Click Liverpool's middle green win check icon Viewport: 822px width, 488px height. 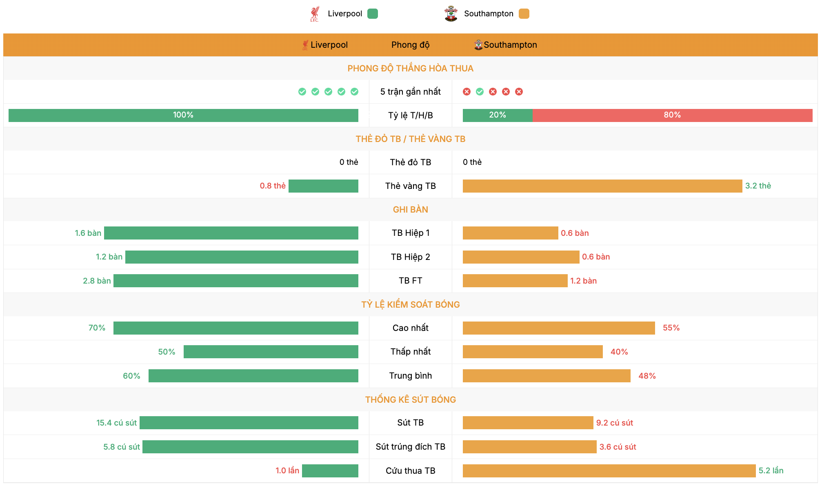coord(328,92)
